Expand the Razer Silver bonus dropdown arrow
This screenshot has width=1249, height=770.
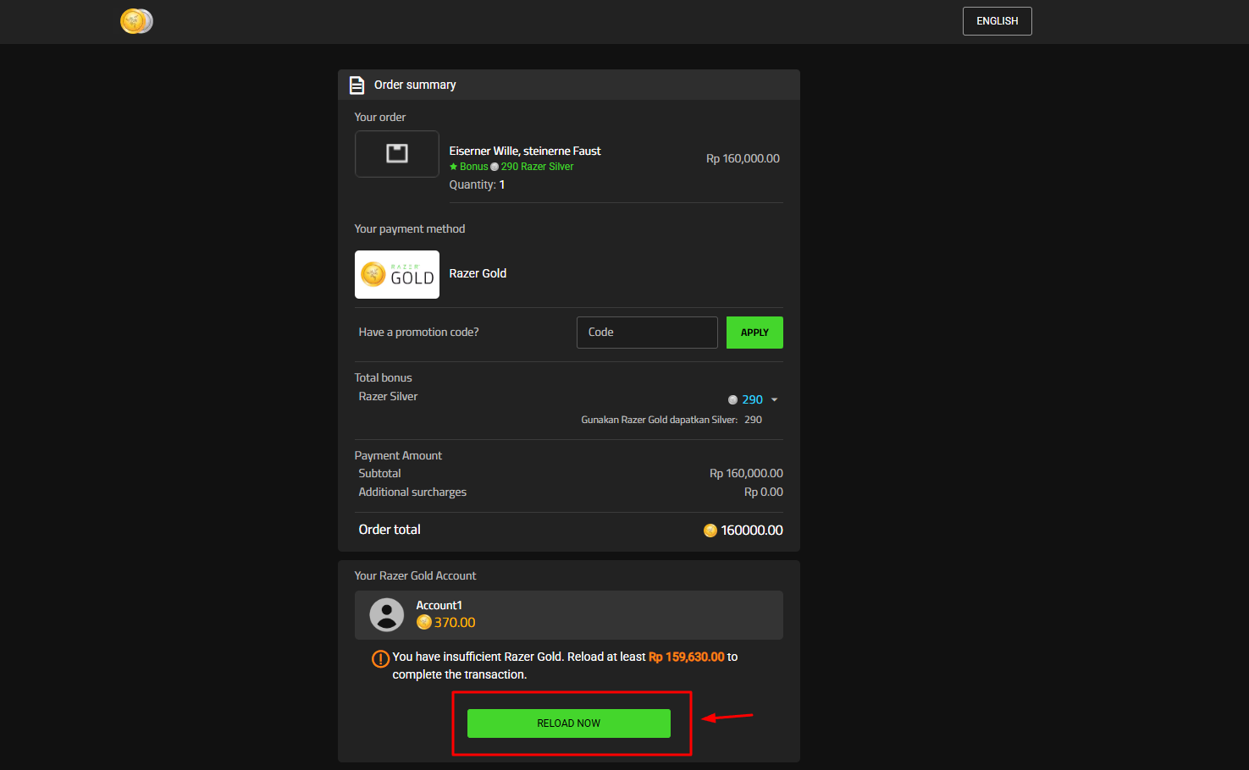(x=774, y=400)
